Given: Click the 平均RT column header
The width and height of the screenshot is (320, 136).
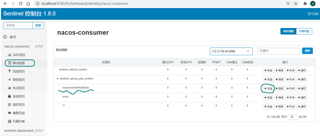Looking at the screenshot, I should click(216, 62).
